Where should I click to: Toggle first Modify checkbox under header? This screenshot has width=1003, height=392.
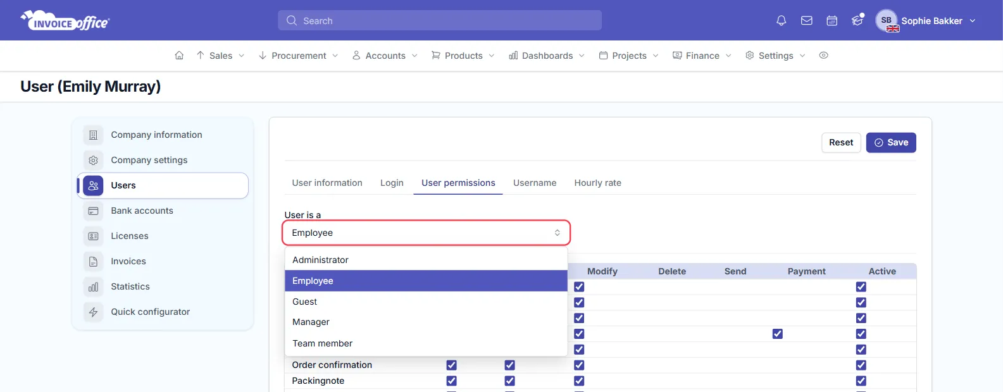(x=579, y=286)
